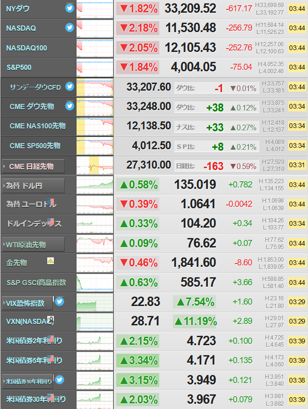Expand the WTI原油先物 button
The image size is (308, 409).
[x=34, y=245]
